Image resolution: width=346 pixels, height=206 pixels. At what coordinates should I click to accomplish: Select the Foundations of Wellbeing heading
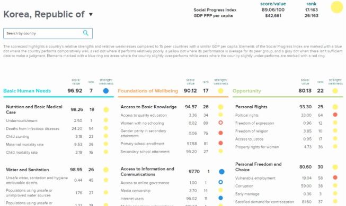[148, 91]
